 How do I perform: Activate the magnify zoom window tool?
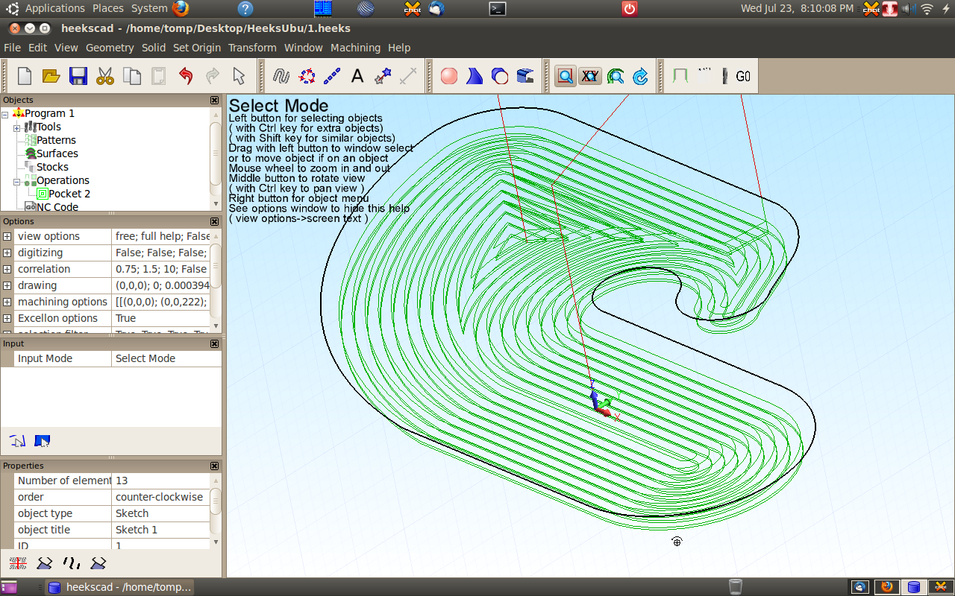point(566,76)
